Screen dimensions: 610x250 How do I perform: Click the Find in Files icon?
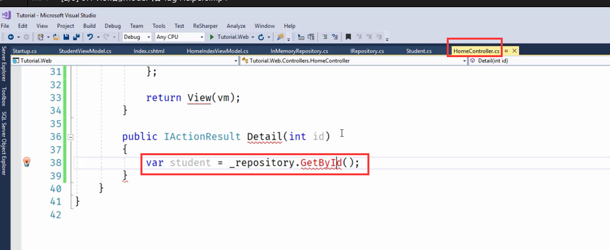point(280,37)
